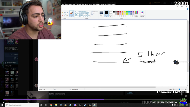Open Edit with Paint 3D

142,14
